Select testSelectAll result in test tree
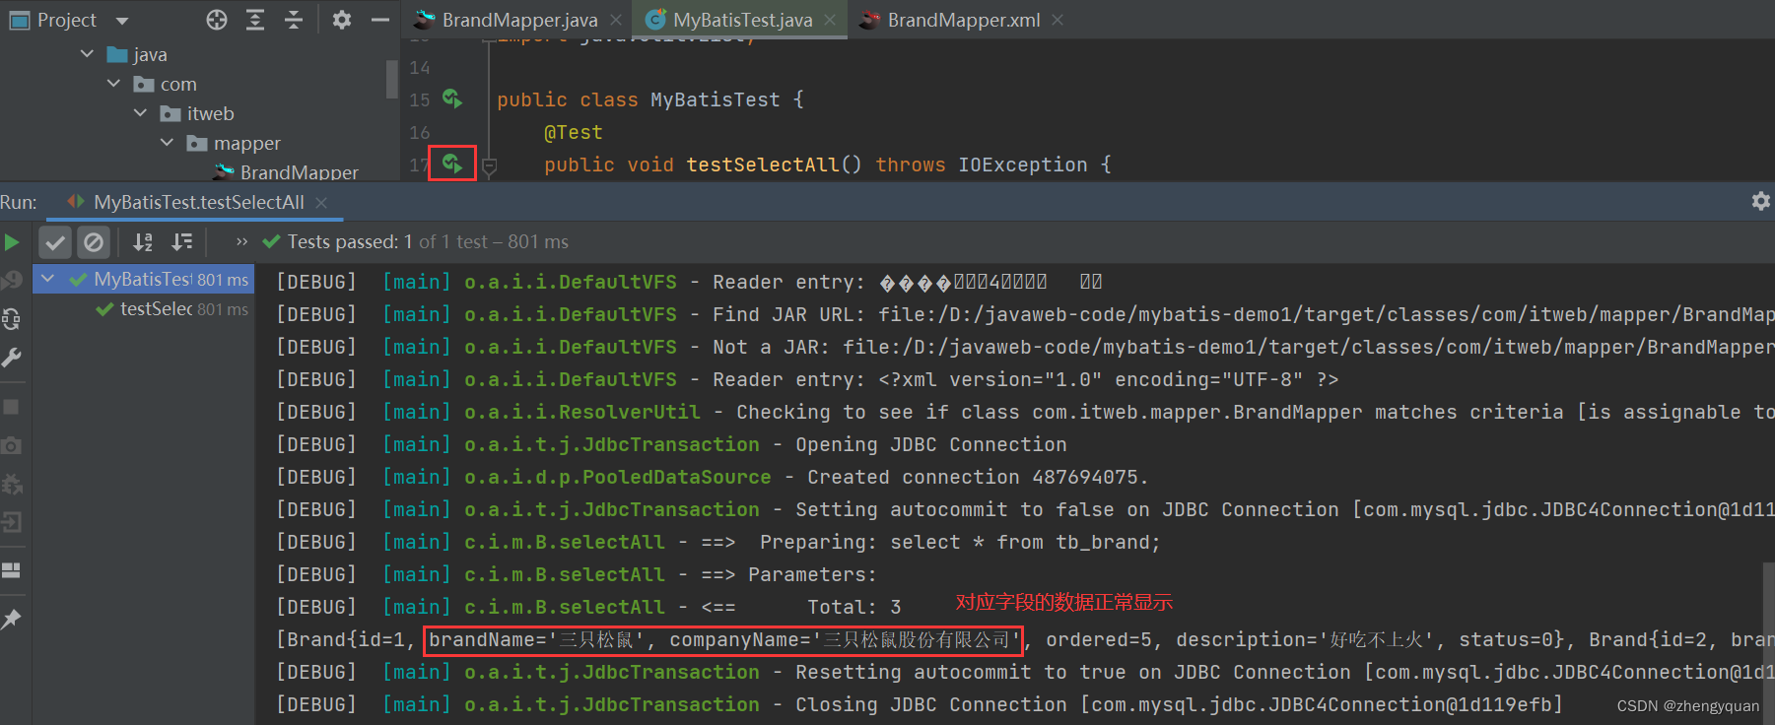Image resolution: width=1775 pixels, height=725 pixels. (144, 308)
